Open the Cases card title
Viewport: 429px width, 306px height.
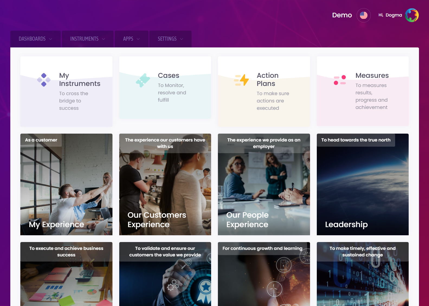click(x=169, y=75)
